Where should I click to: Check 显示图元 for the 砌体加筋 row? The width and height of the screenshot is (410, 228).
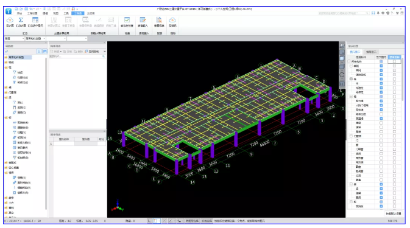point(381,114)
